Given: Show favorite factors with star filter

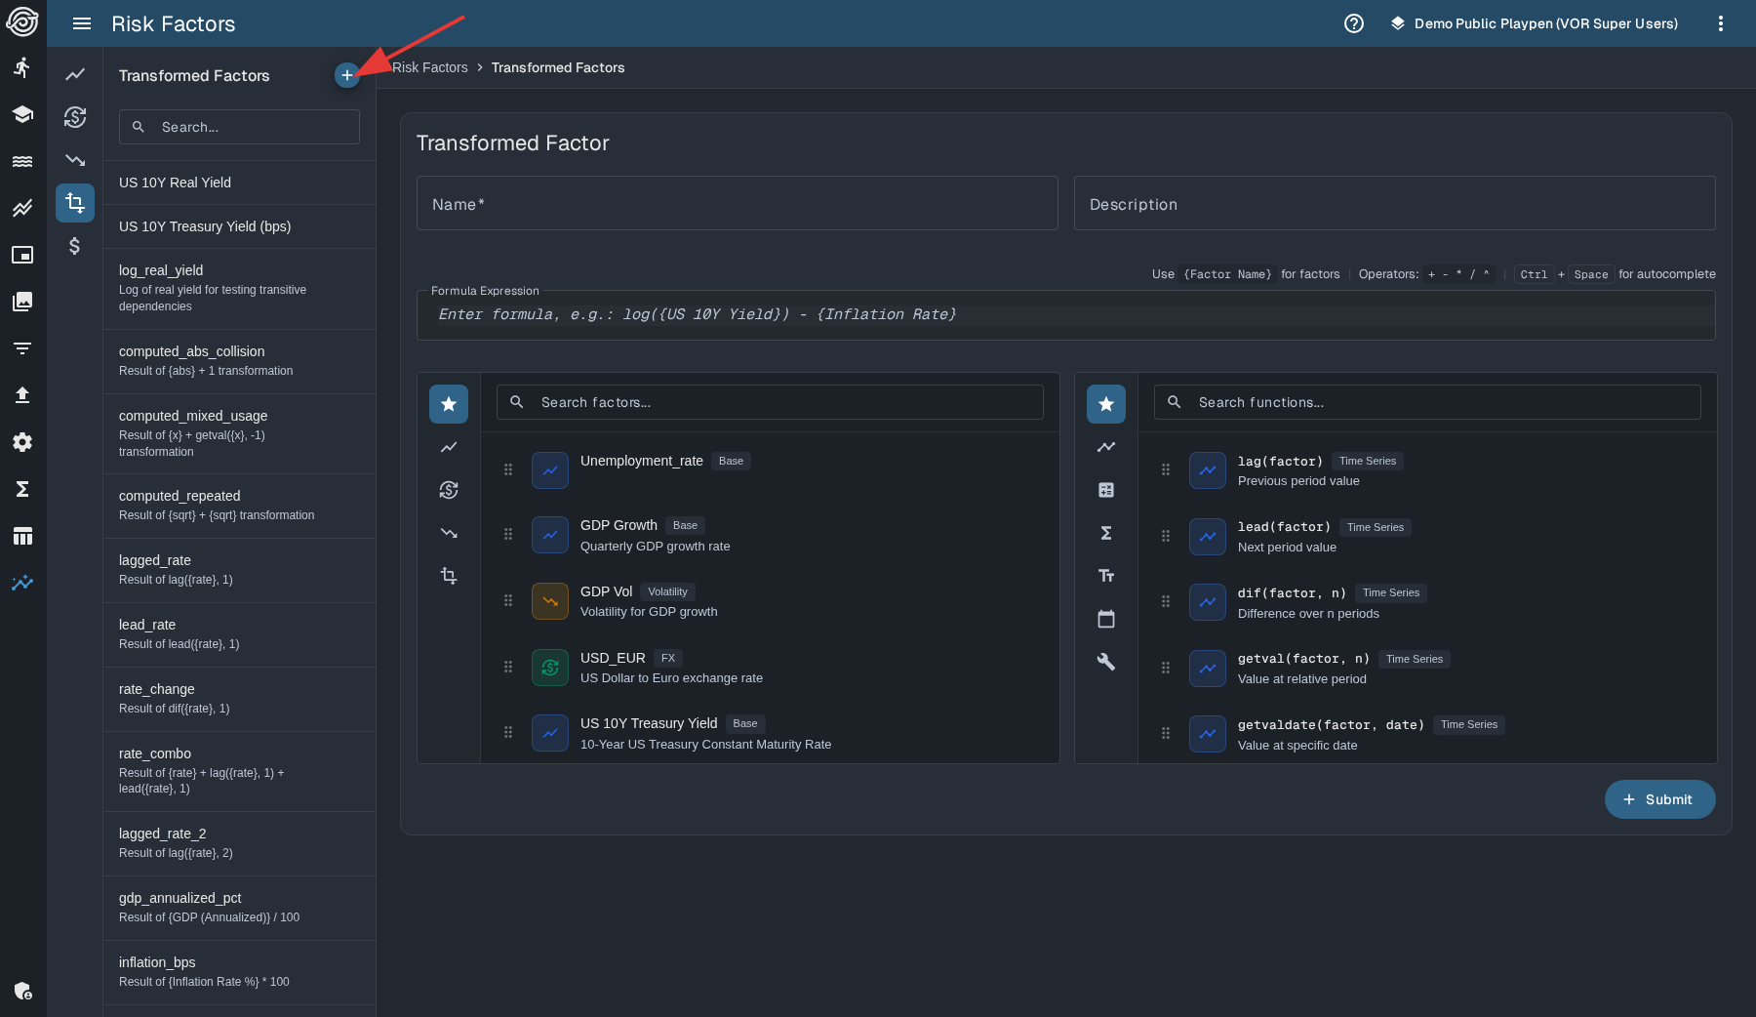Looking at the screenshot, I should (449, 404).
